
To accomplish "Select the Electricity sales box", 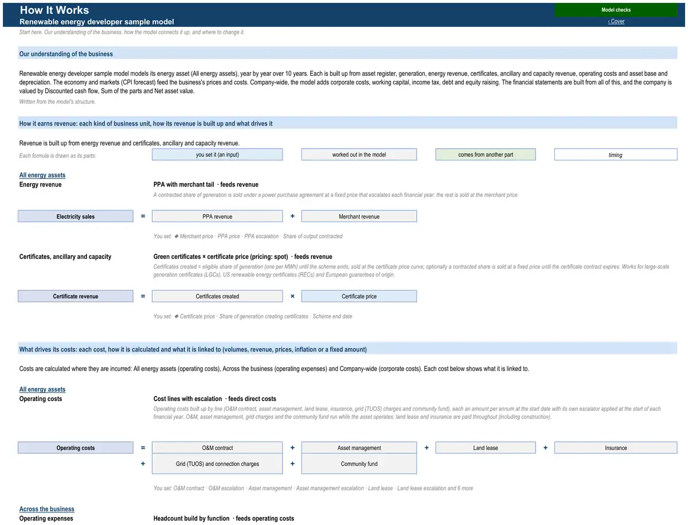I will [x=76, y=216].
